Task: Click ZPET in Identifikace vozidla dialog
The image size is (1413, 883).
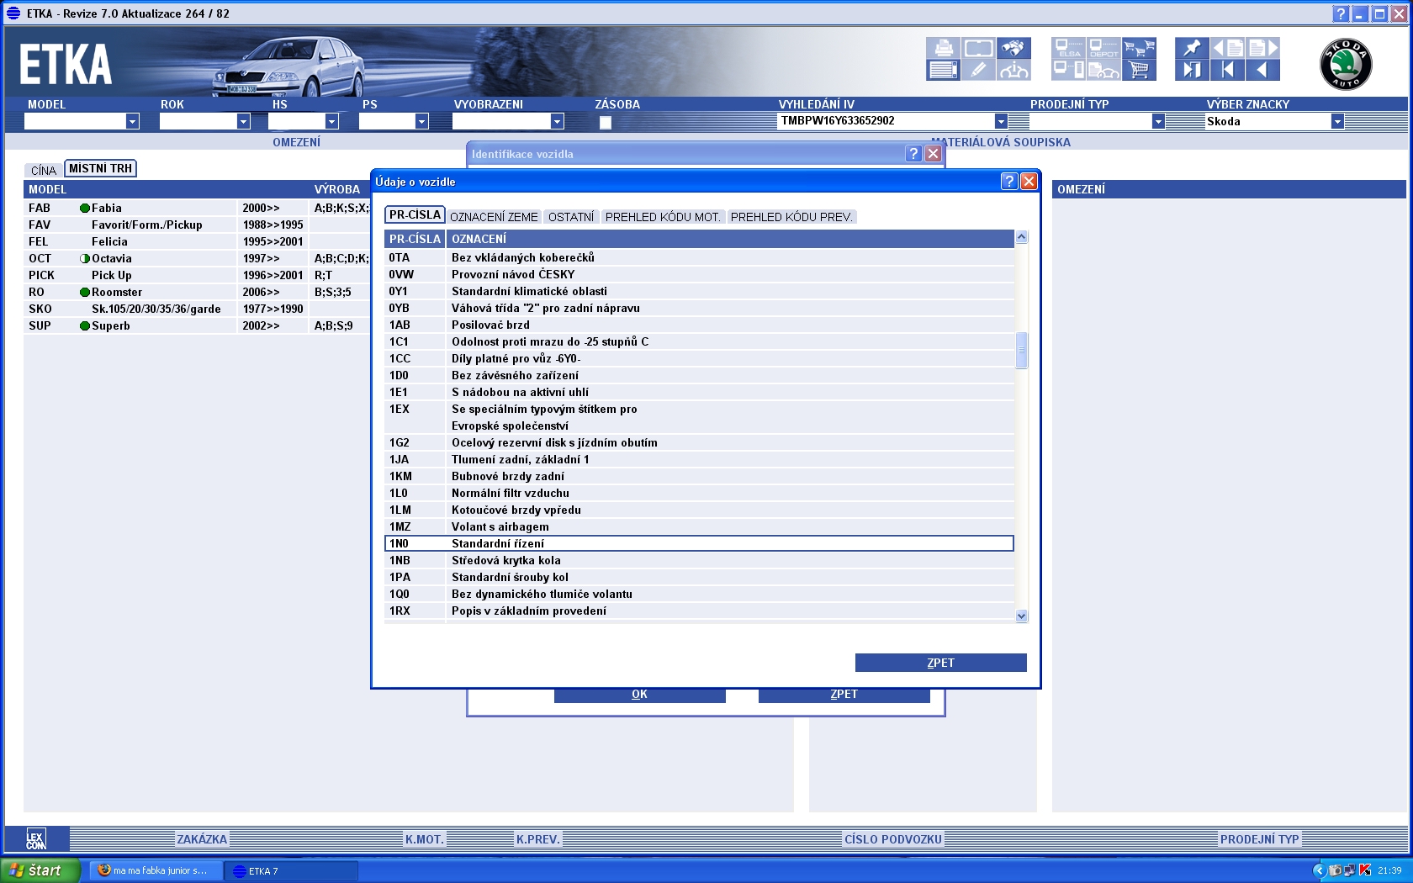Action: (x=844, y=695)
